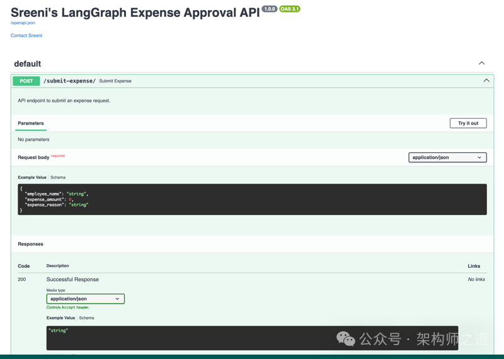
Task: Click the Contact Sreeni link
Action: [26, 35]
